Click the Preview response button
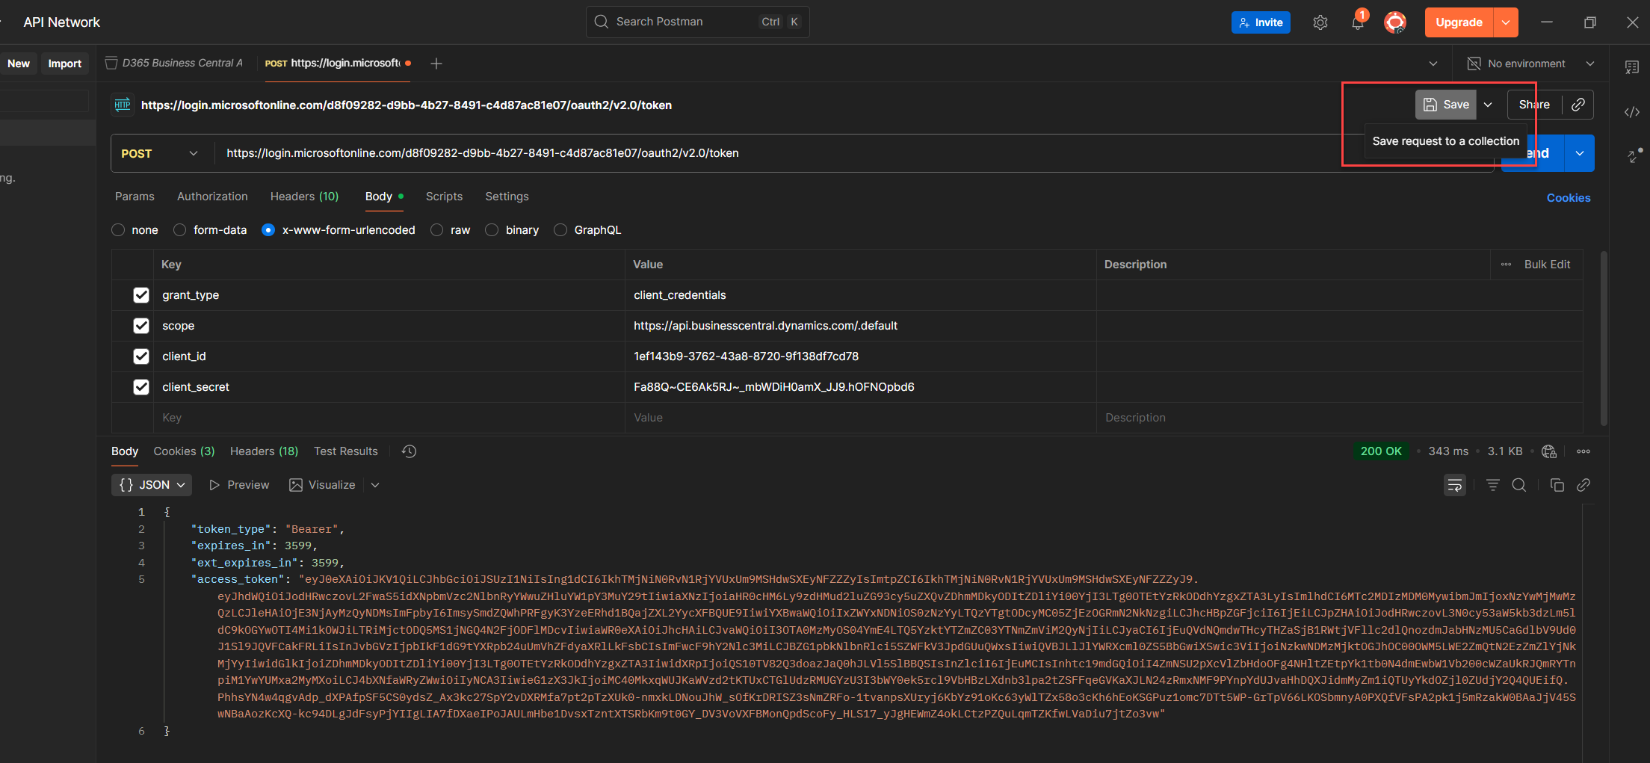The width and height of the screenshot is (1650, 763). pos(239,485)
